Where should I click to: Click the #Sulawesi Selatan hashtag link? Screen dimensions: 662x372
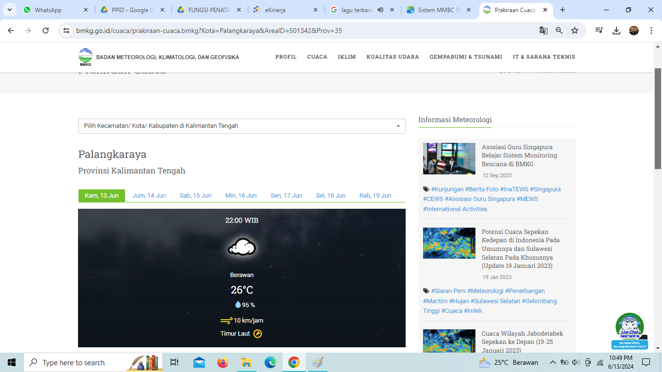point(495,301)
